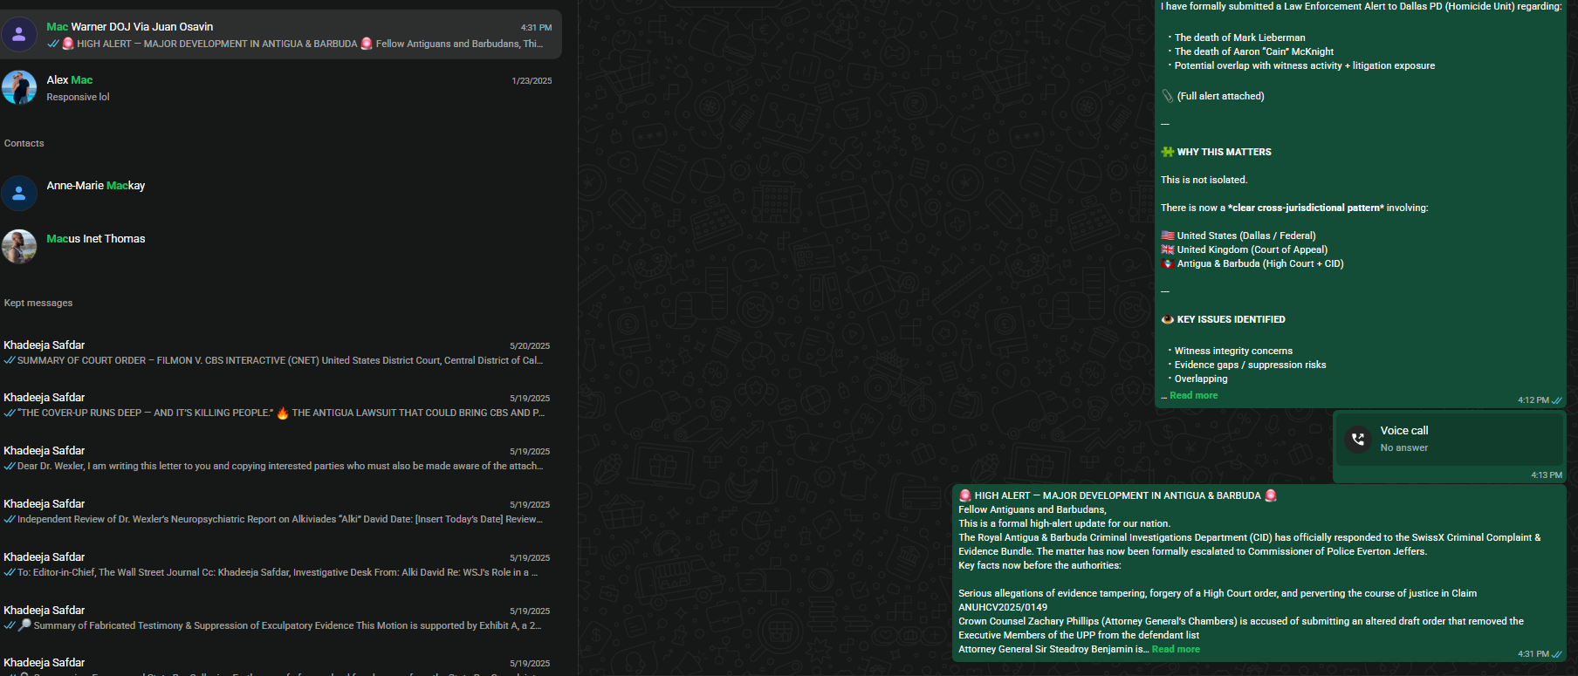Image resolution: width=1578 pixels, height=676 pixels.
Task: Click Alex Mac's profile picture
Action: click(x=19, y=88)
